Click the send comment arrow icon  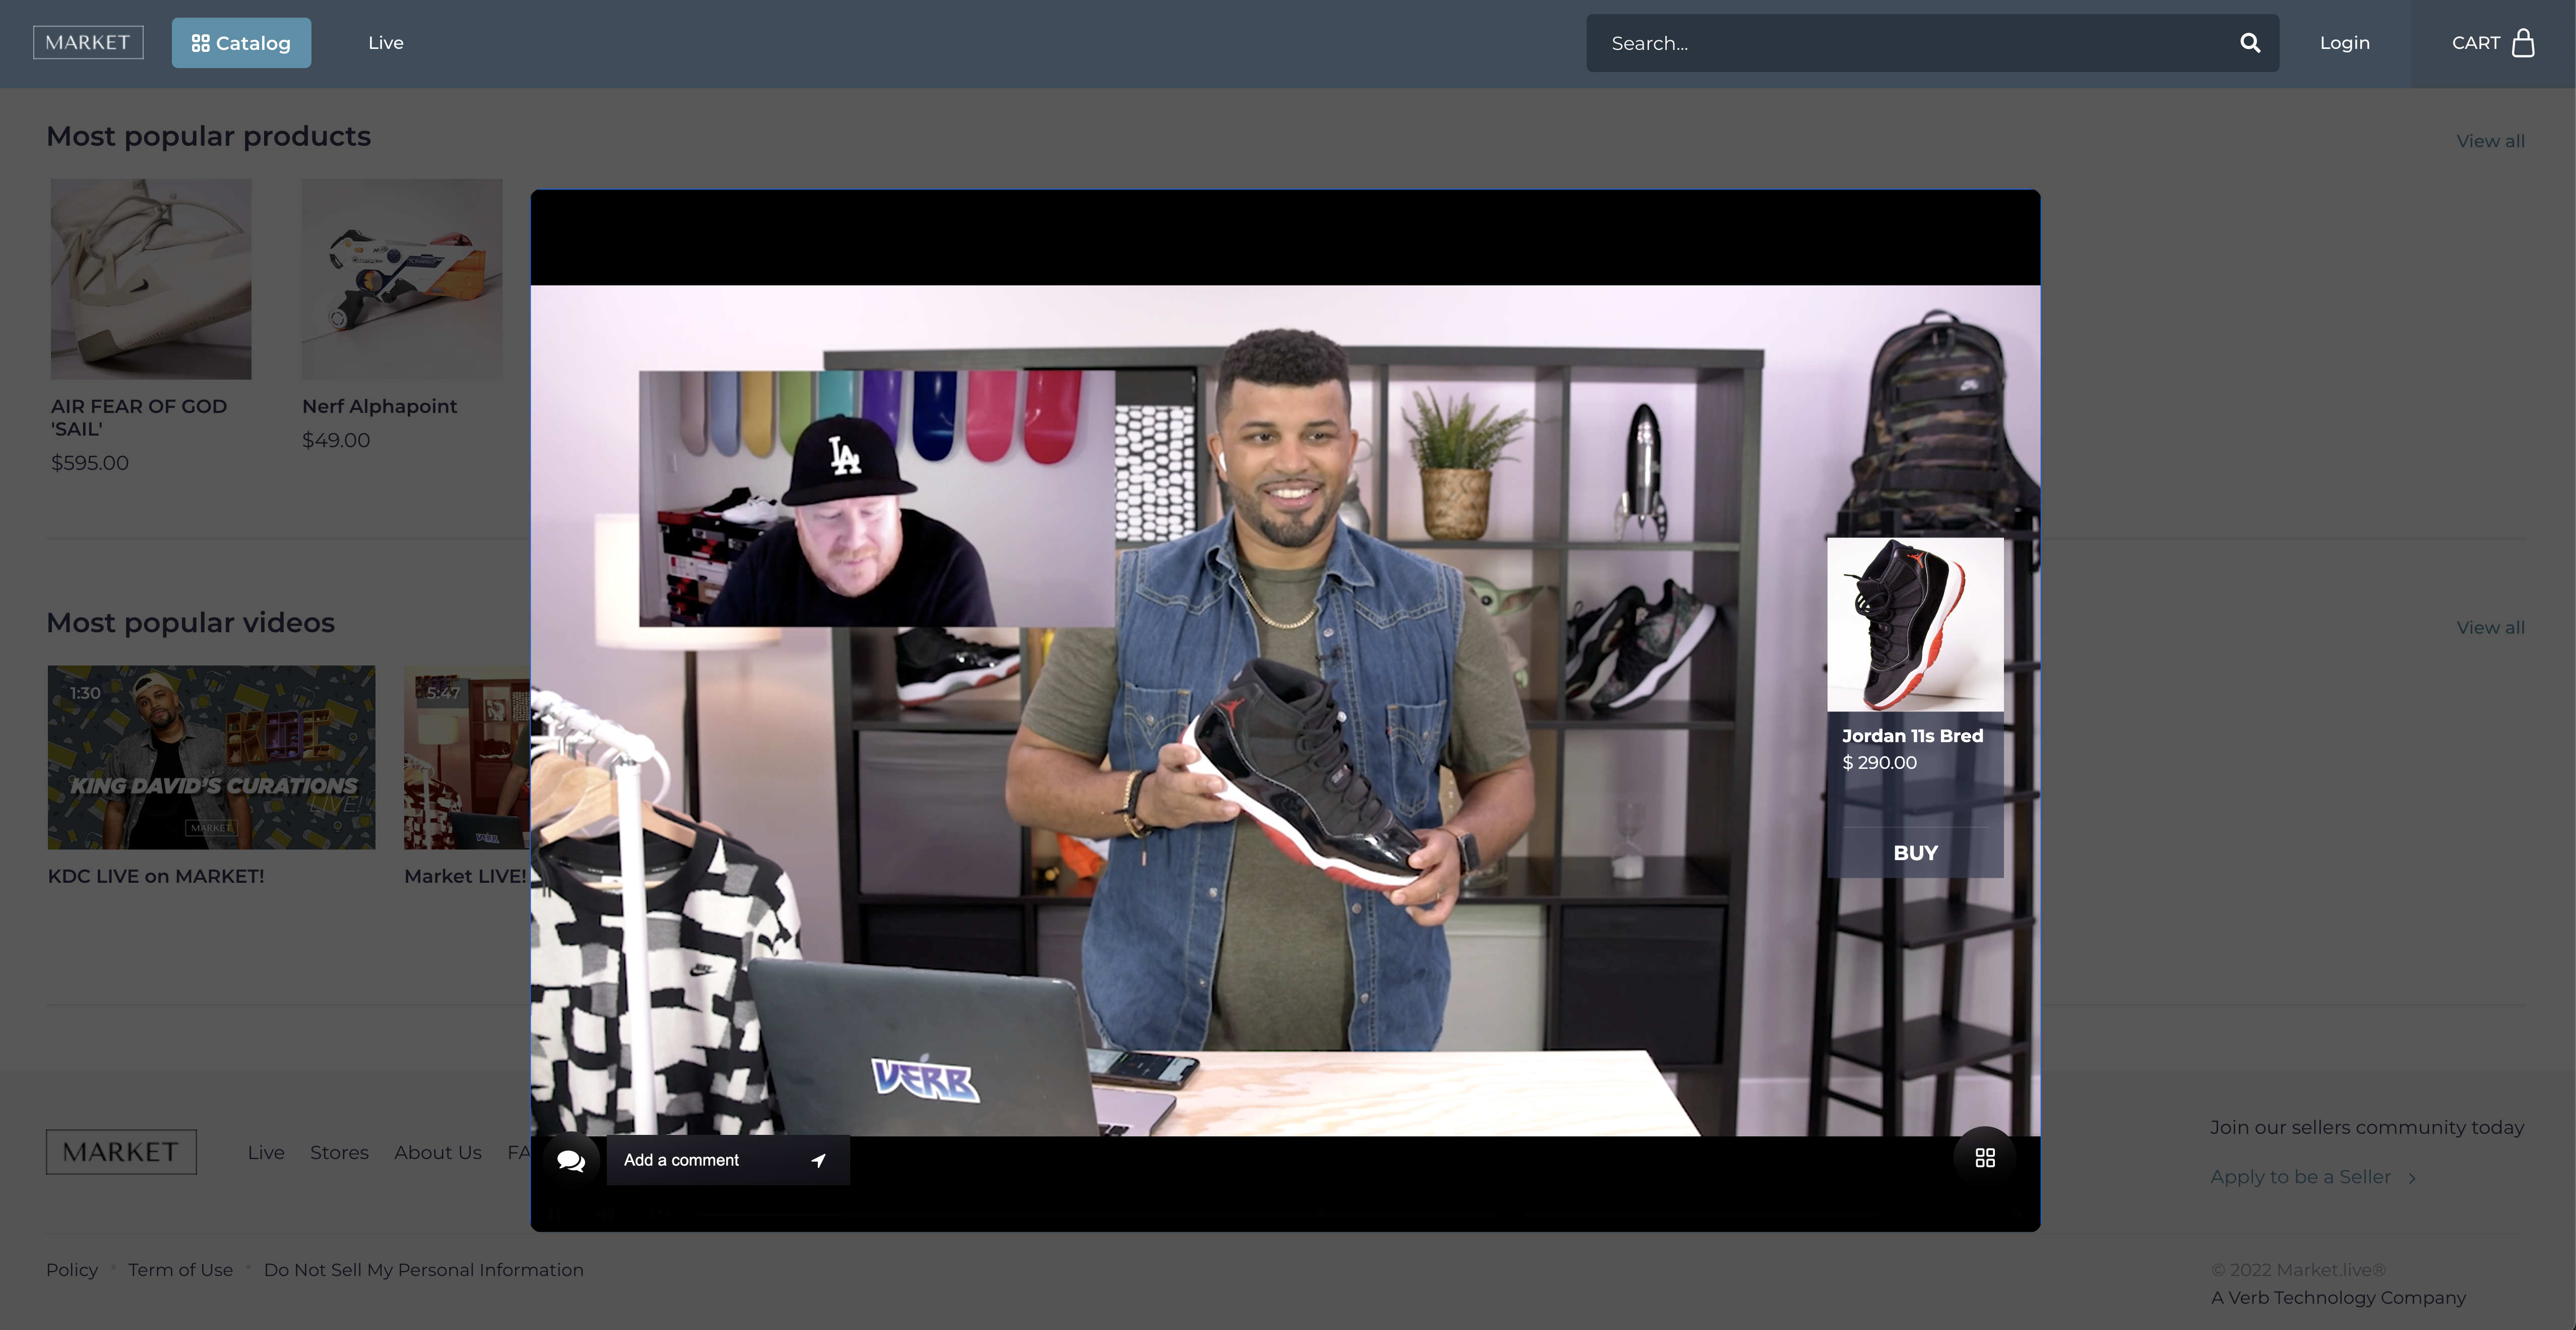(818, 1160)
